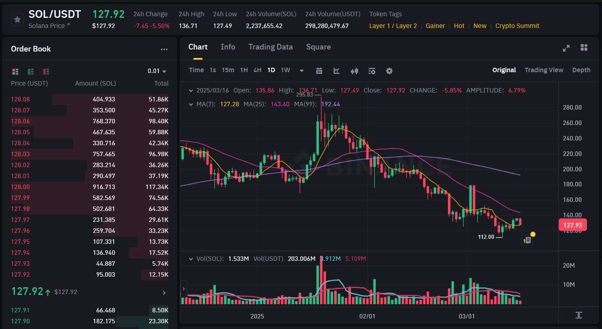Show buy orders only layout
This screenshot has width=602, height=329.
[x=31, y=71]
